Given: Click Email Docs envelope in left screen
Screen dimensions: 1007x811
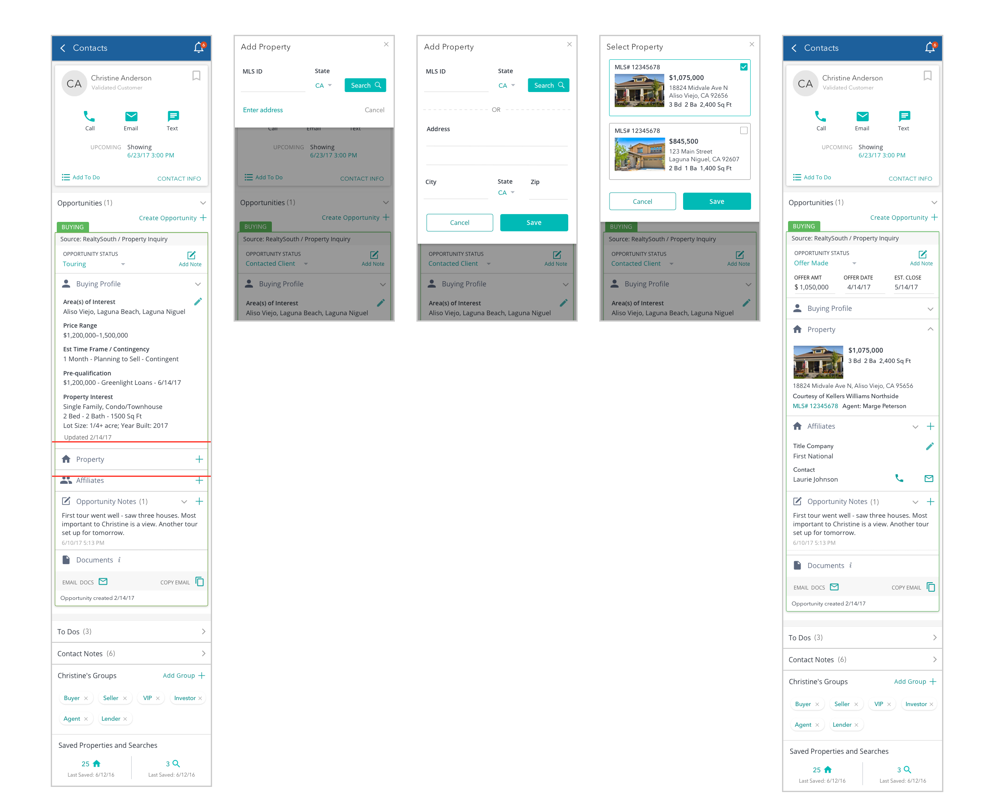Looking at the screenshot, I should pos(103,582).
